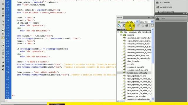The height and width of the screenshot is (105, 188).
Task: Click the AP Elements panel icon
Action: tap(157, 7)
